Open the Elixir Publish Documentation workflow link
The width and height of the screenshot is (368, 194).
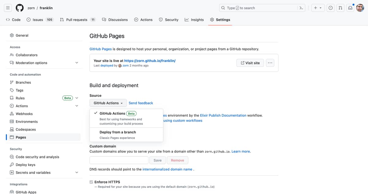(x=223, y=115)
